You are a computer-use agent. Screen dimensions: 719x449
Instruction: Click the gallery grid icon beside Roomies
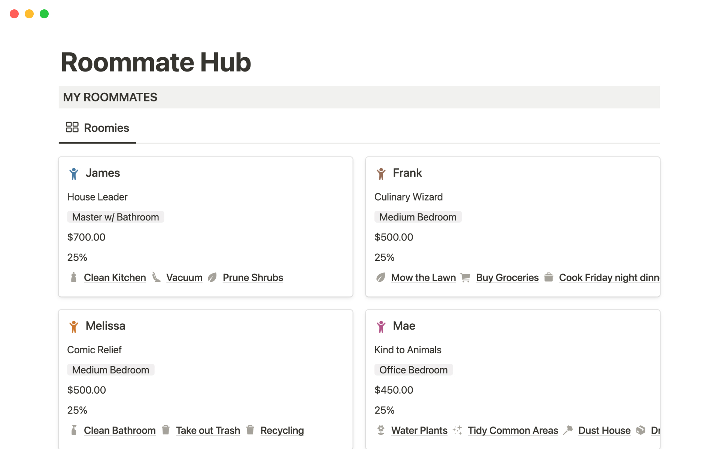pos(72,128)
